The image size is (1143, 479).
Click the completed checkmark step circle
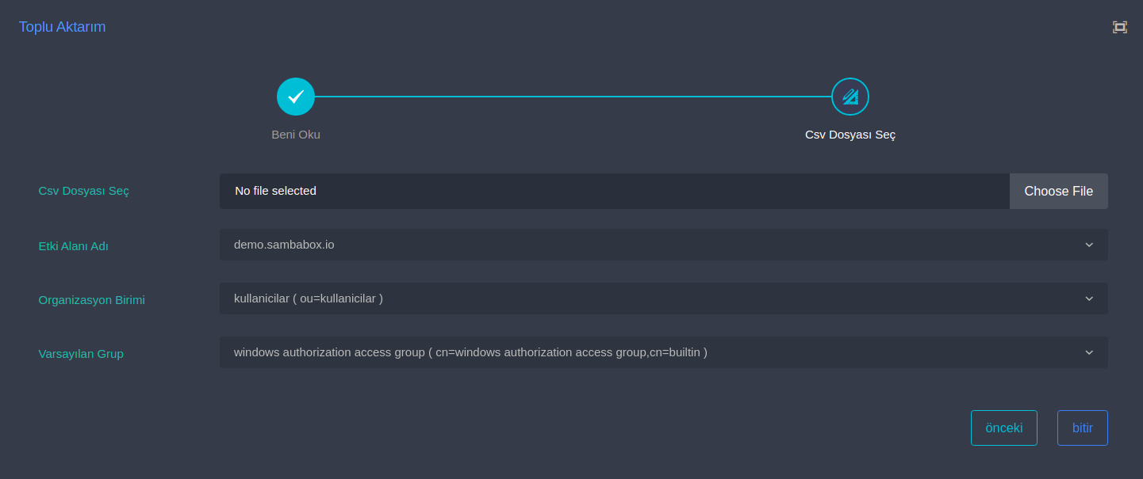296,97
